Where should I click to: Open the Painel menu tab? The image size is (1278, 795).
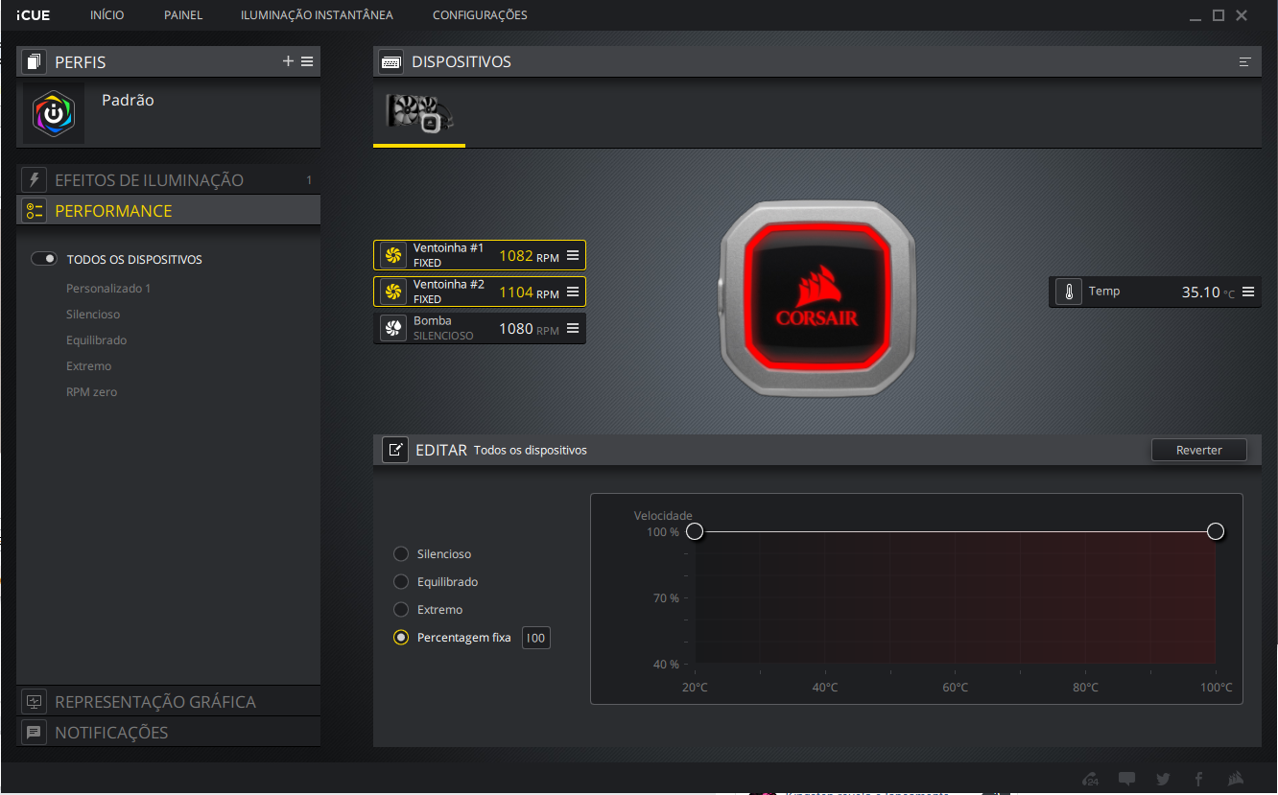tap(183, 15)
